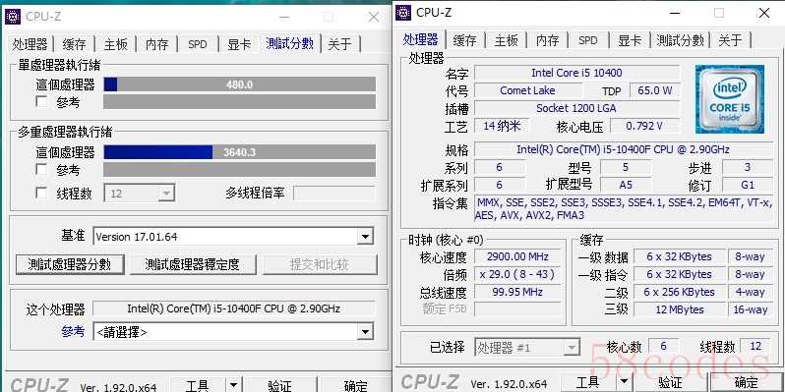Enable 參考 checkbox under multi-thread score
The height and width of the screenshot is (392, 785).
(x=41, y=170)
